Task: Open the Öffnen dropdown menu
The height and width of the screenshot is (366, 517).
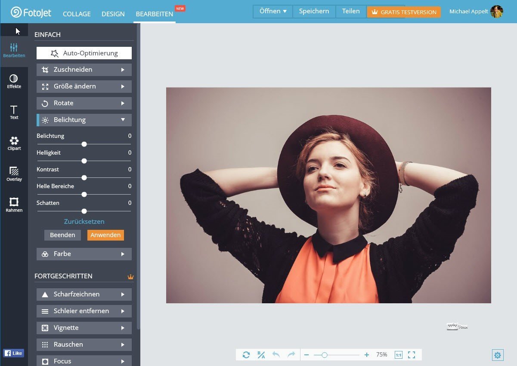Action: click(273, 12)
